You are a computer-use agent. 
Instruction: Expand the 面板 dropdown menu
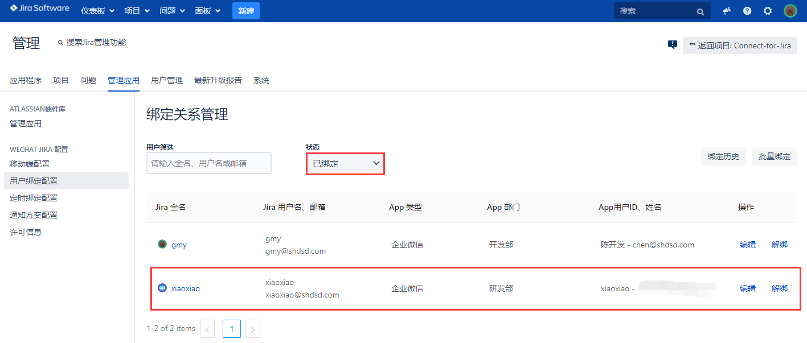tap(207, 11)
